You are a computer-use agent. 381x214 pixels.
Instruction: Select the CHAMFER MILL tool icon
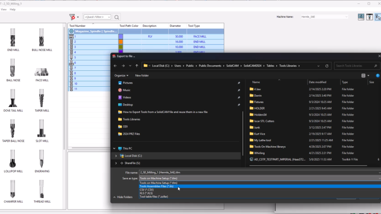point(13,189)
